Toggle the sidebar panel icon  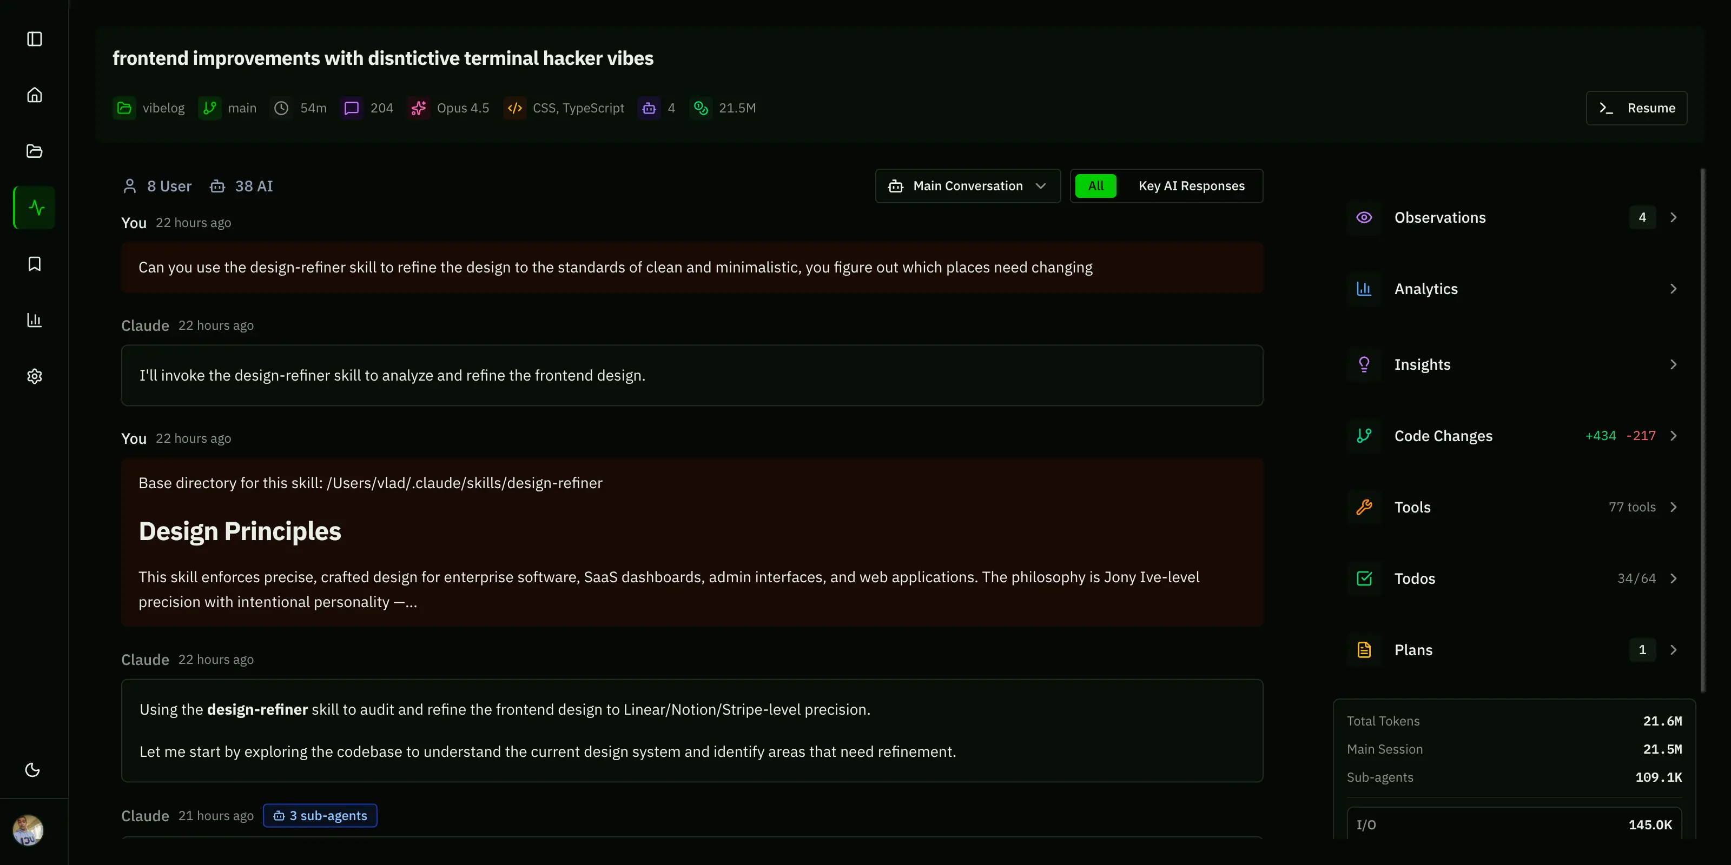tap(34, 39)
